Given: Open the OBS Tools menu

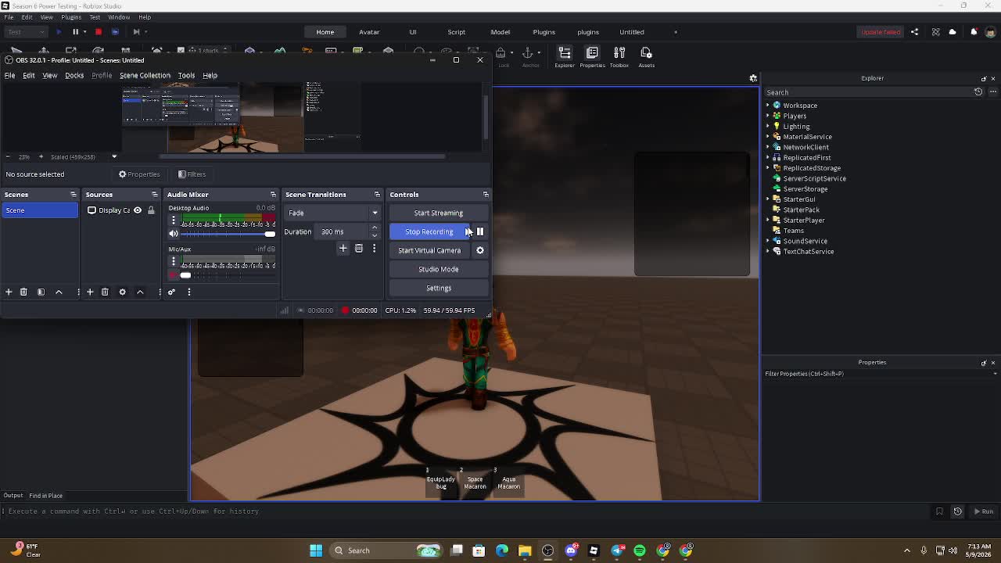Looking at the screenshot, I should click(x=186, y=75).
